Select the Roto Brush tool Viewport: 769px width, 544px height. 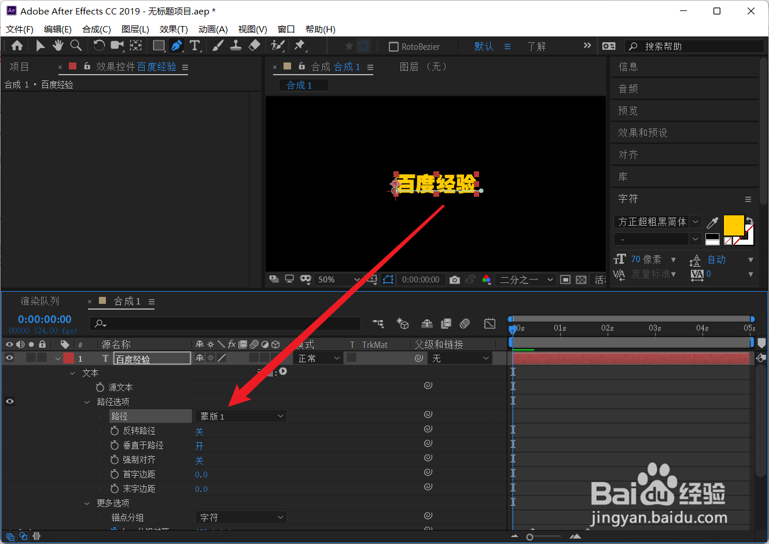tap(278, 46)
